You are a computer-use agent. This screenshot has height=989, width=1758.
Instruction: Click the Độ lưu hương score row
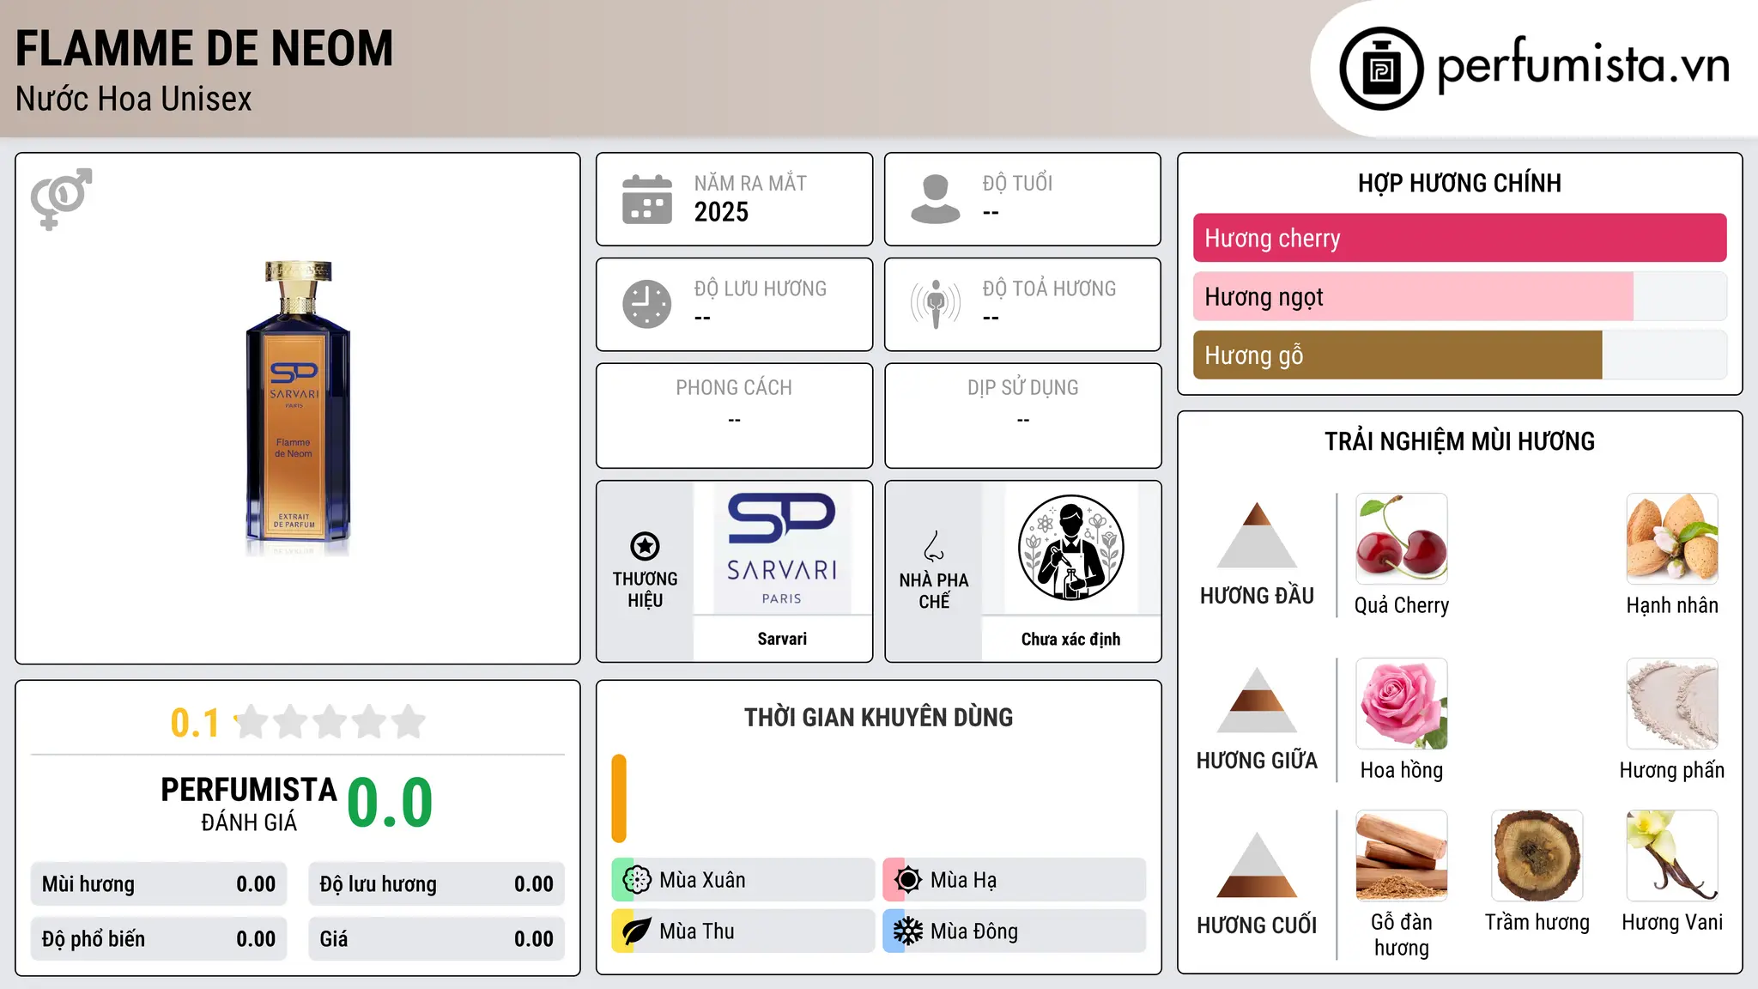click(x=437, y=884)
